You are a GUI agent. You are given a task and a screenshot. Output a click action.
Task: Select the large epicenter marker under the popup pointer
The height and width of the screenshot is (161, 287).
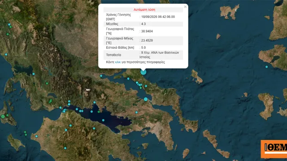(143, 72)
